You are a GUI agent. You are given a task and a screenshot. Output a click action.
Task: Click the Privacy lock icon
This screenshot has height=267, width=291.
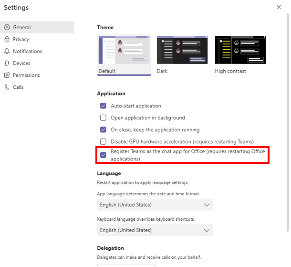tap(7, 39)
